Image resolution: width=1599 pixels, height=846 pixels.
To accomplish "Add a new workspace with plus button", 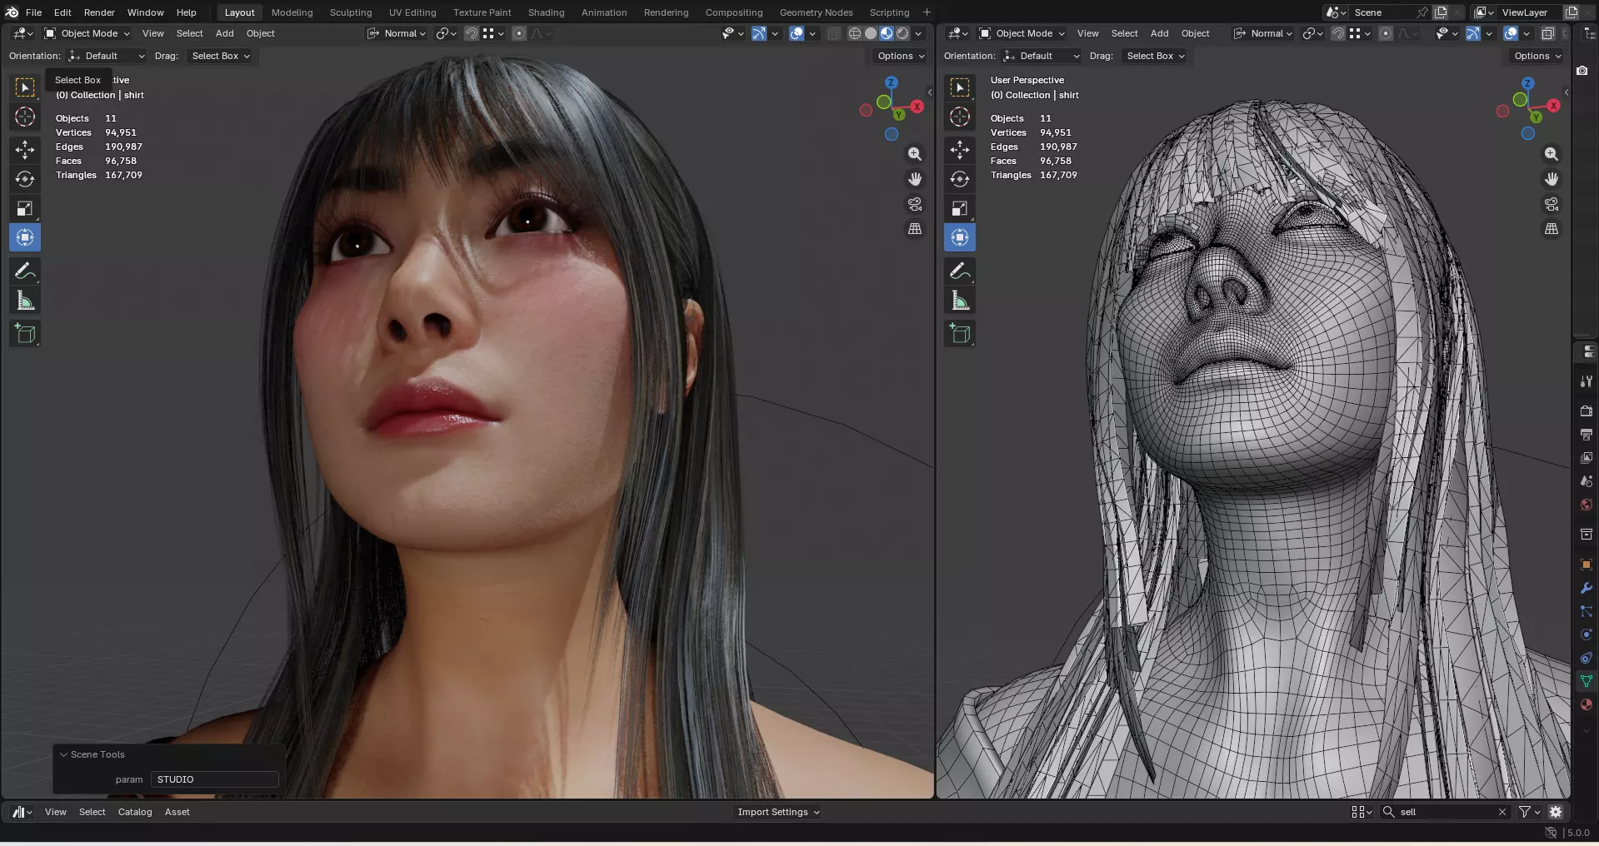I will (927, 12).
